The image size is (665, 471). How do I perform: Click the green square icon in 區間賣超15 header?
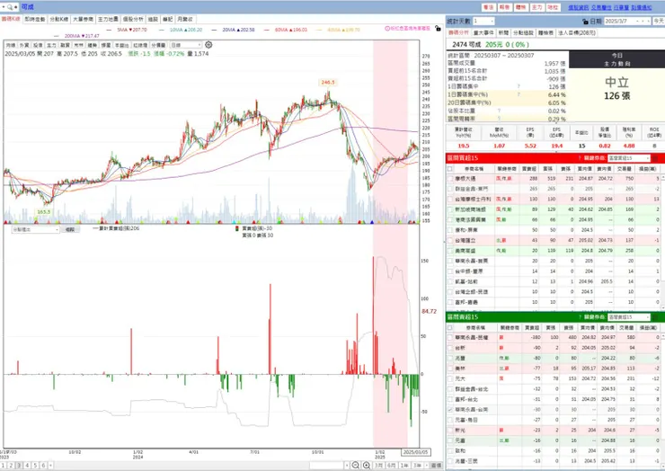[x=655, y=317]
